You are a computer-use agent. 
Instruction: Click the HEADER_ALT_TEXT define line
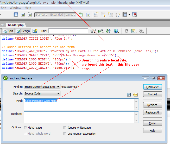[80, 51]
